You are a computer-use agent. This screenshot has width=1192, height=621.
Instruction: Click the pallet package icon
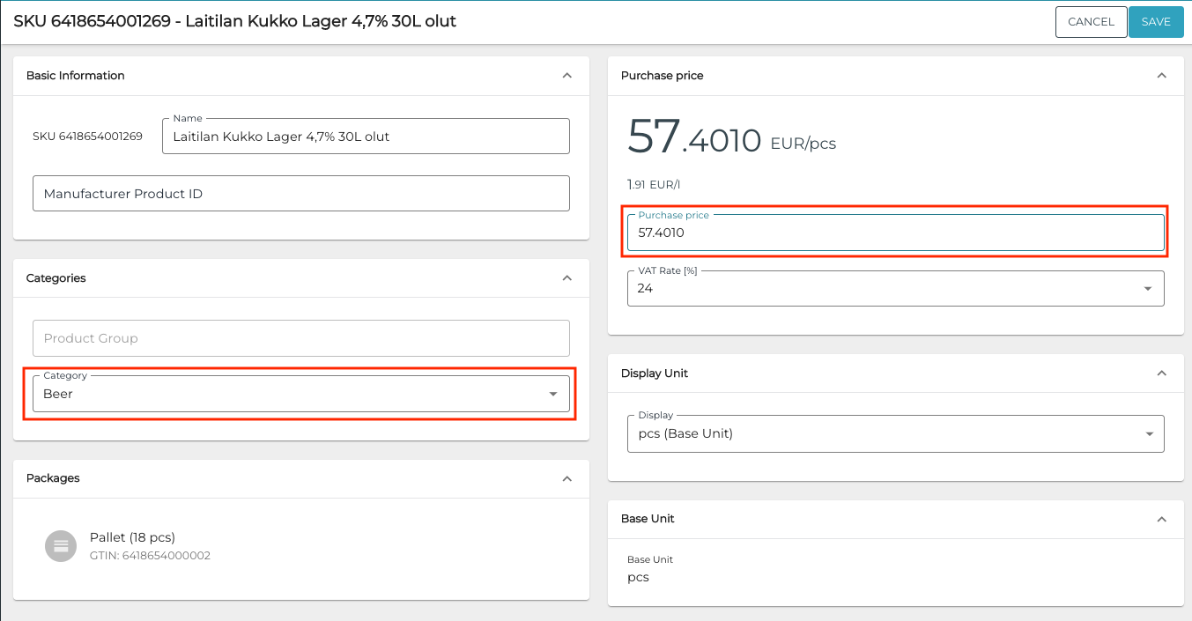pos(61,546)
